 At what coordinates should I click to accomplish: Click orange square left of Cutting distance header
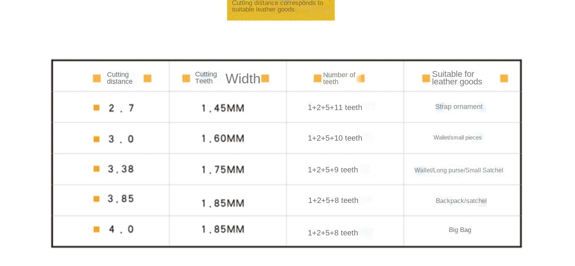[x=97, y=78]
